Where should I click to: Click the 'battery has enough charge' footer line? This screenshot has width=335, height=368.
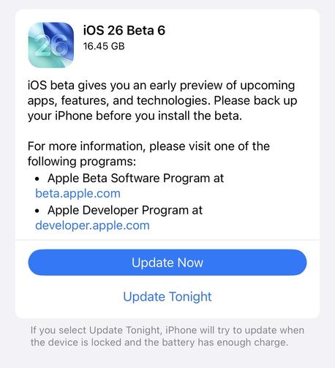[x=159, y=342]
